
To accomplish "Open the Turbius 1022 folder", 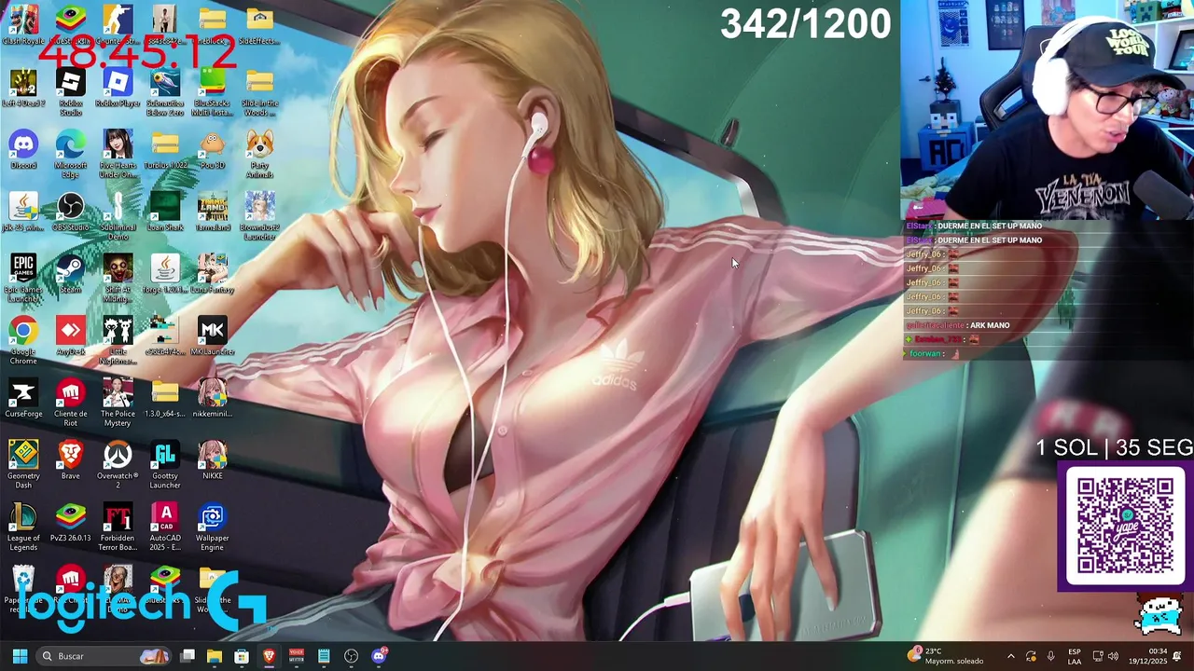I will click(x=165, y=149).
